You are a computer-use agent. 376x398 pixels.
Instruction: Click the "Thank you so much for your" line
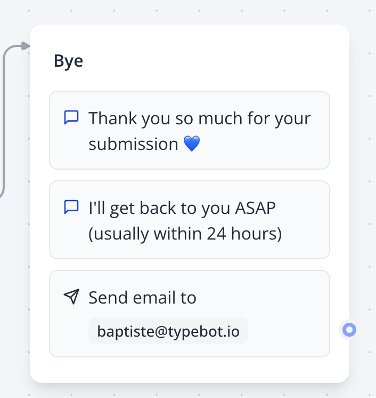click(199, 118)
